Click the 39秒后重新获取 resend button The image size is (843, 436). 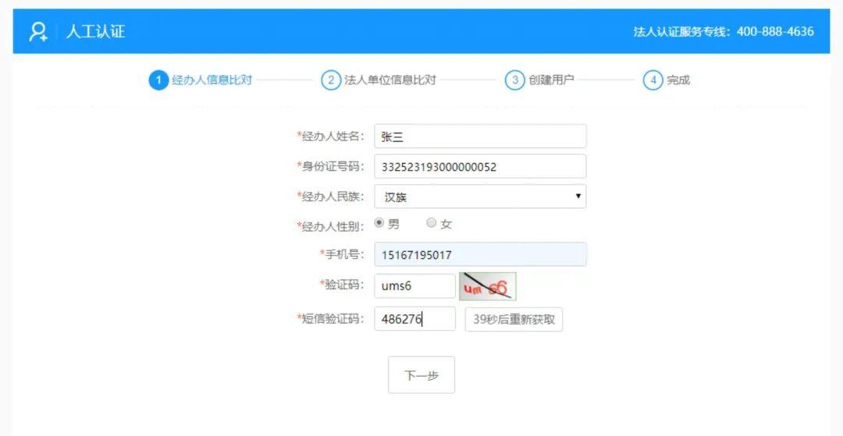514,320
